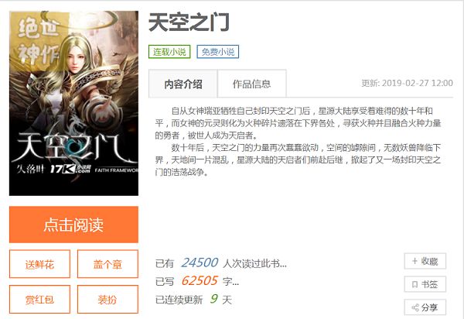
Task: Click the 62505 word count number
Action: (x=200, y=280)
